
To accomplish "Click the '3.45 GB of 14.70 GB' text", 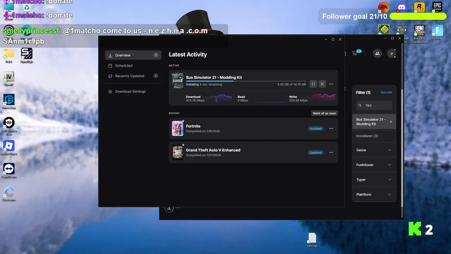I will [x=291, y=84].
